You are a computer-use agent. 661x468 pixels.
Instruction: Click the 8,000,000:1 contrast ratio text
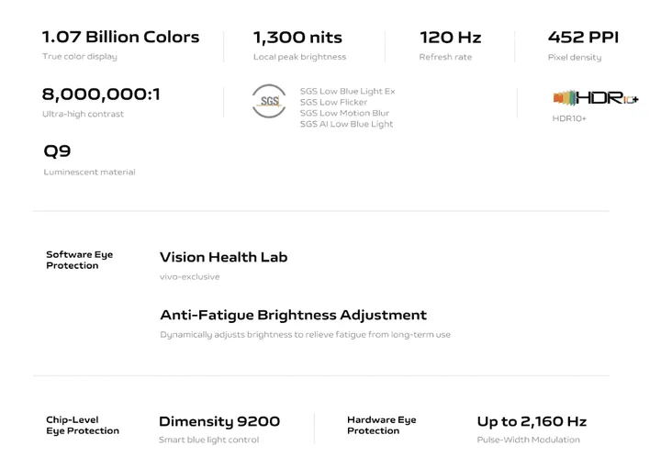pyautogui.click(x=101, y=95)
